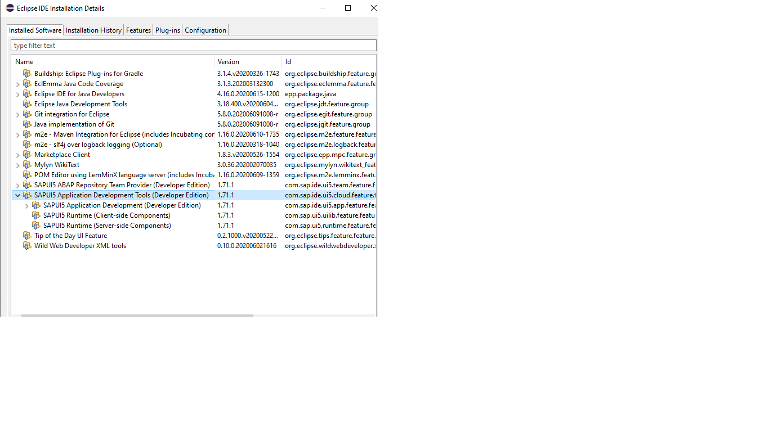Collapse the SAPUI5 Application Development Tools node
This screenshot has height=432, width=769.
coord(17,196)
